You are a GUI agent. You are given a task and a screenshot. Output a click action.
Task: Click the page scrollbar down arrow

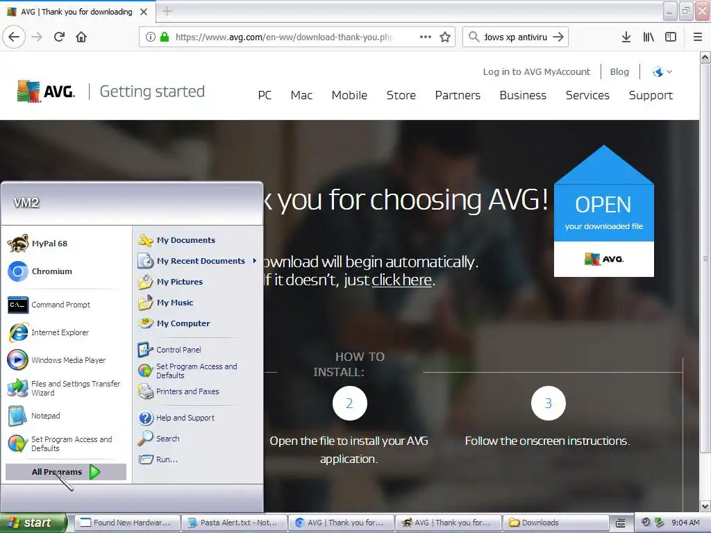705,506
